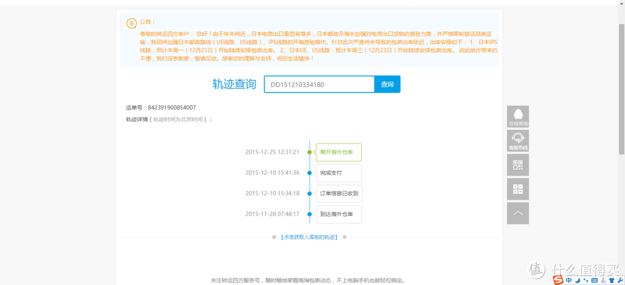Screen dimensions: 625x285
Task: Click the green dot for 2015-12-25 event
Action: (309, 152)
